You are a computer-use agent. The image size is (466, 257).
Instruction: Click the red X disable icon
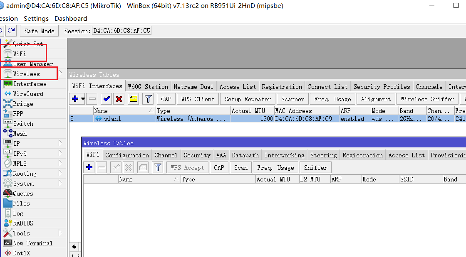[x=119, y=99]
